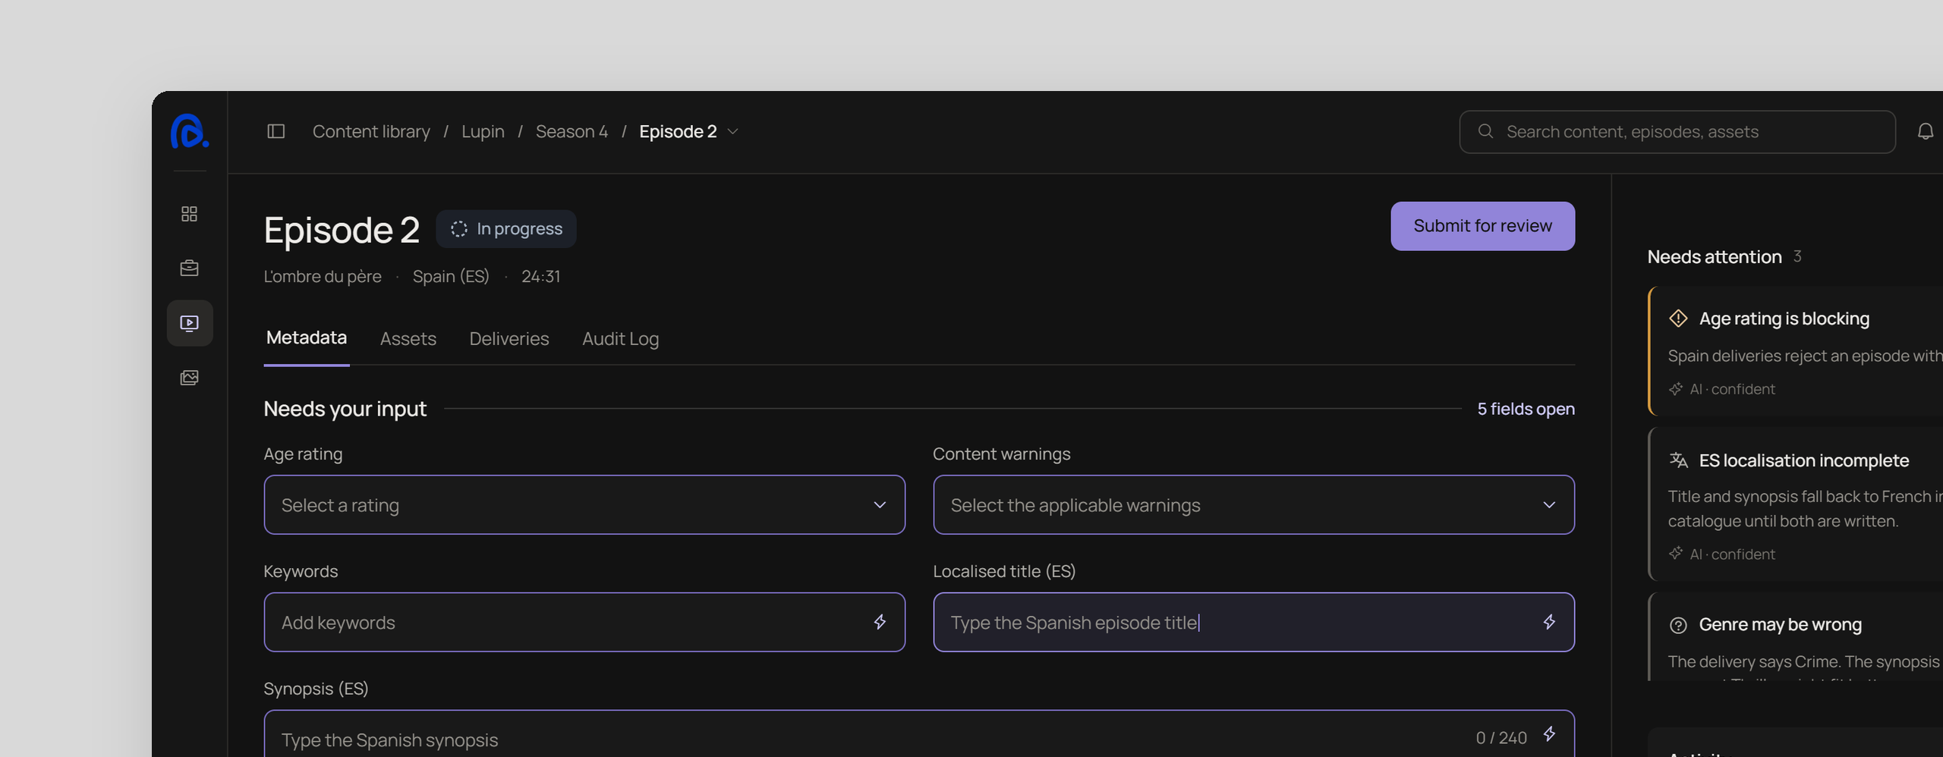
Task: Click the translate icon on ES localisation card
Action: [1678, 460]
